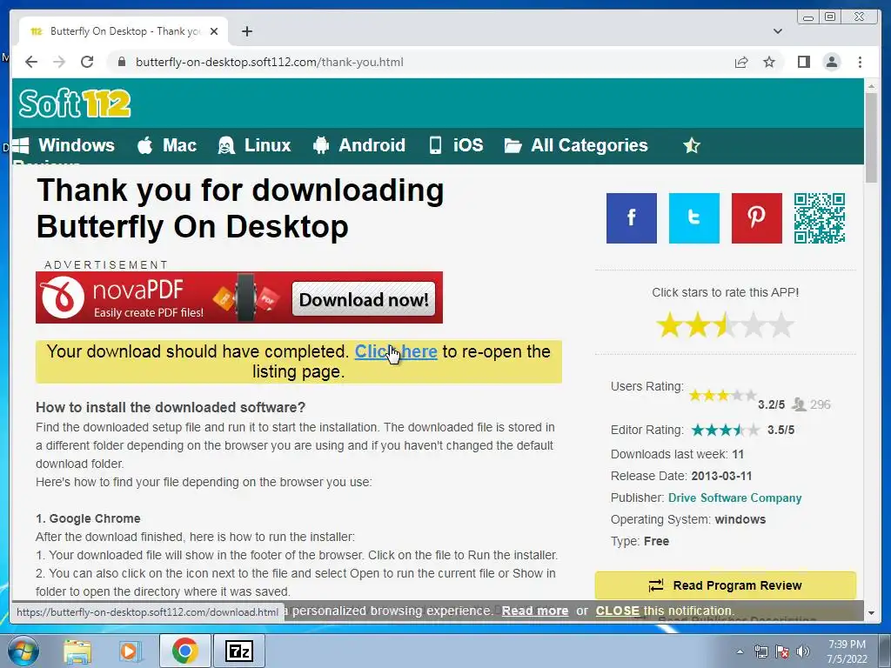Click the volume speaker tray icon
891x668 pixels.
click(x=803, y=651)
